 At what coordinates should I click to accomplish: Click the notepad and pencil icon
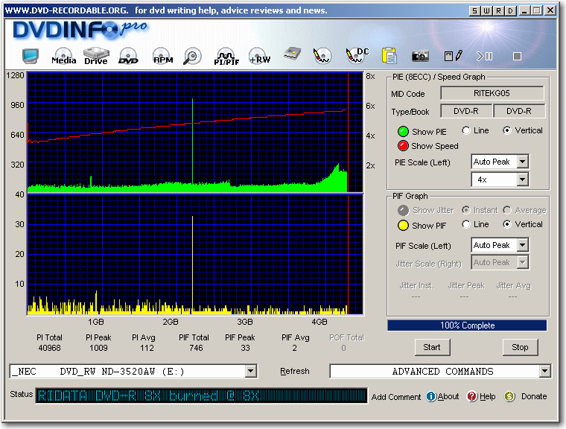[453, 56]
